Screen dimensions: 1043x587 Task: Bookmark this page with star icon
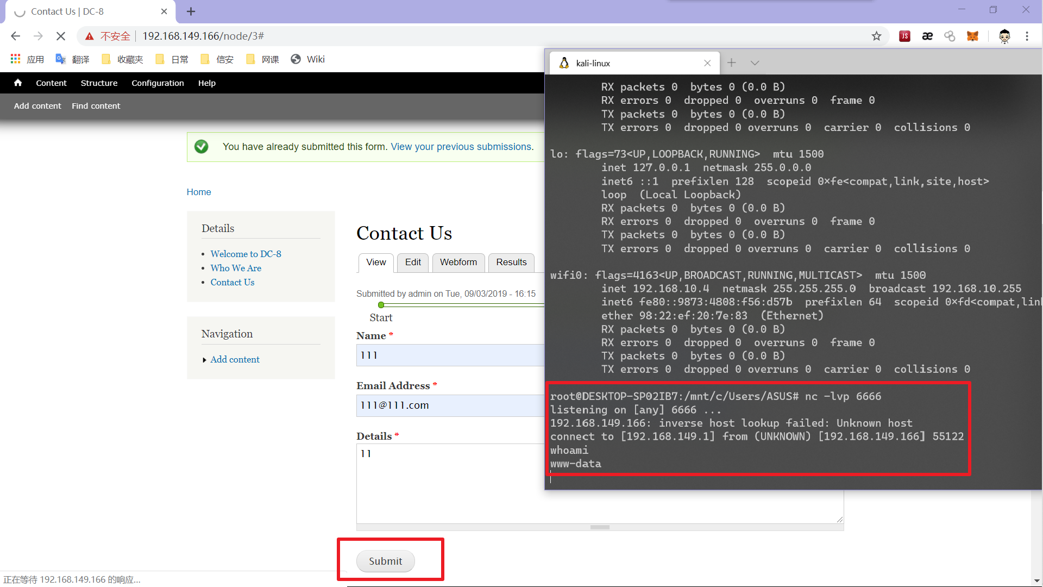coord(876,36)
